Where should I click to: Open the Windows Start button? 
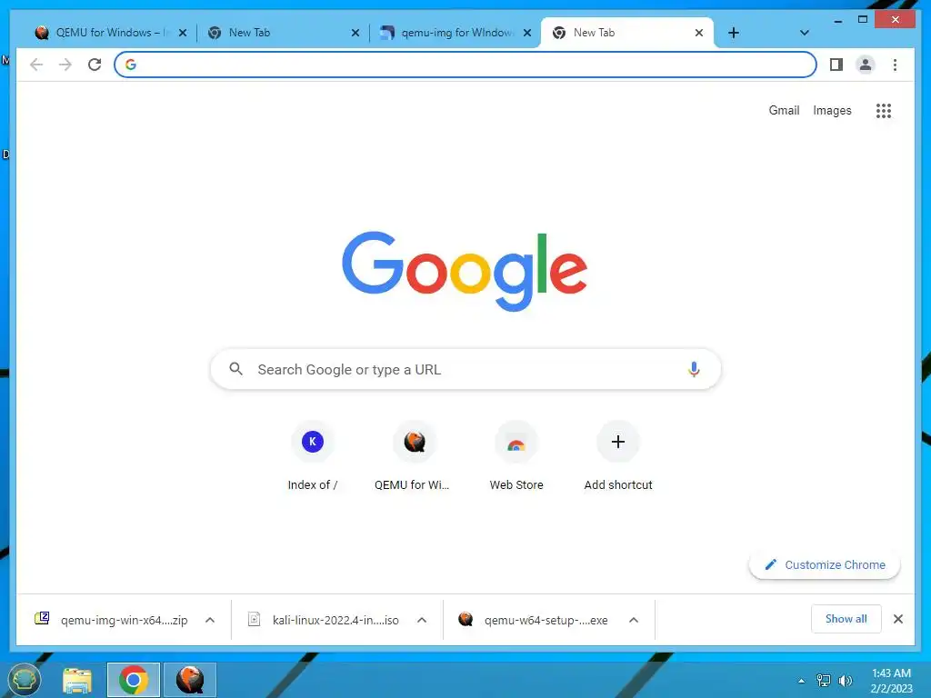(x=24, y=680)
